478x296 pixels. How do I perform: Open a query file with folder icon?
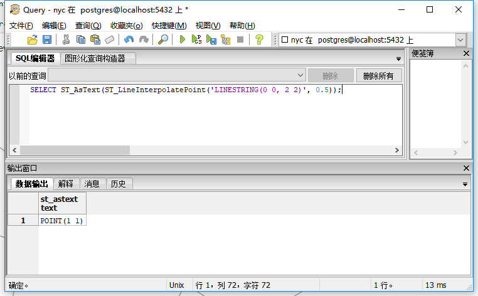coord(33,40)
